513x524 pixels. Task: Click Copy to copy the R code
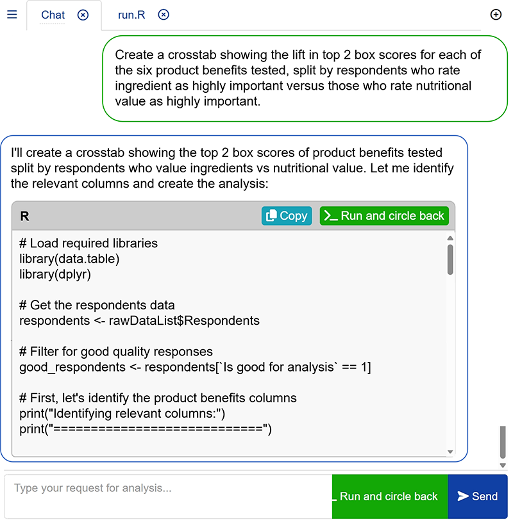(286, 216)
